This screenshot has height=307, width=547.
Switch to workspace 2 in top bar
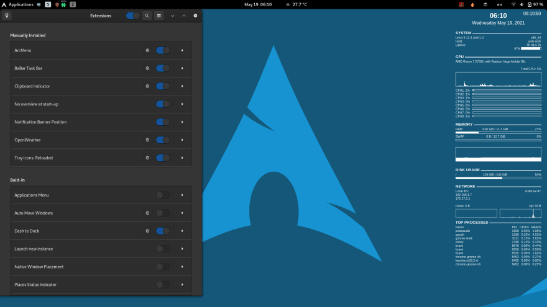73,4
